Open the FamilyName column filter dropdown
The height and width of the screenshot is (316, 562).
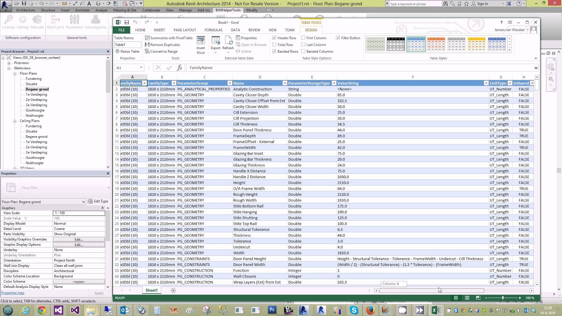click(144, 83)
